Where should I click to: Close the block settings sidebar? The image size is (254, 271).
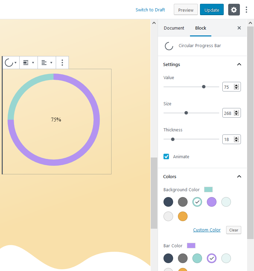pos(239,28)
